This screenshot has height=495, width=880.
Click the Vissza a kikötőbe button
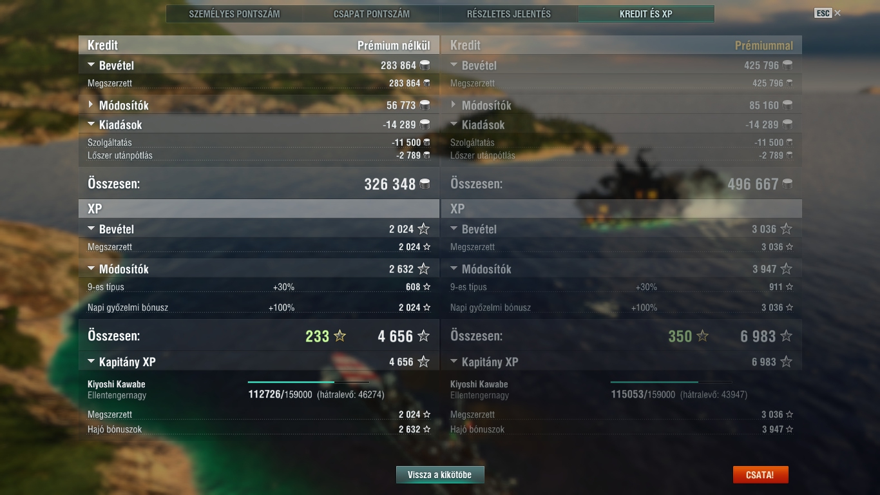[440, 475]
